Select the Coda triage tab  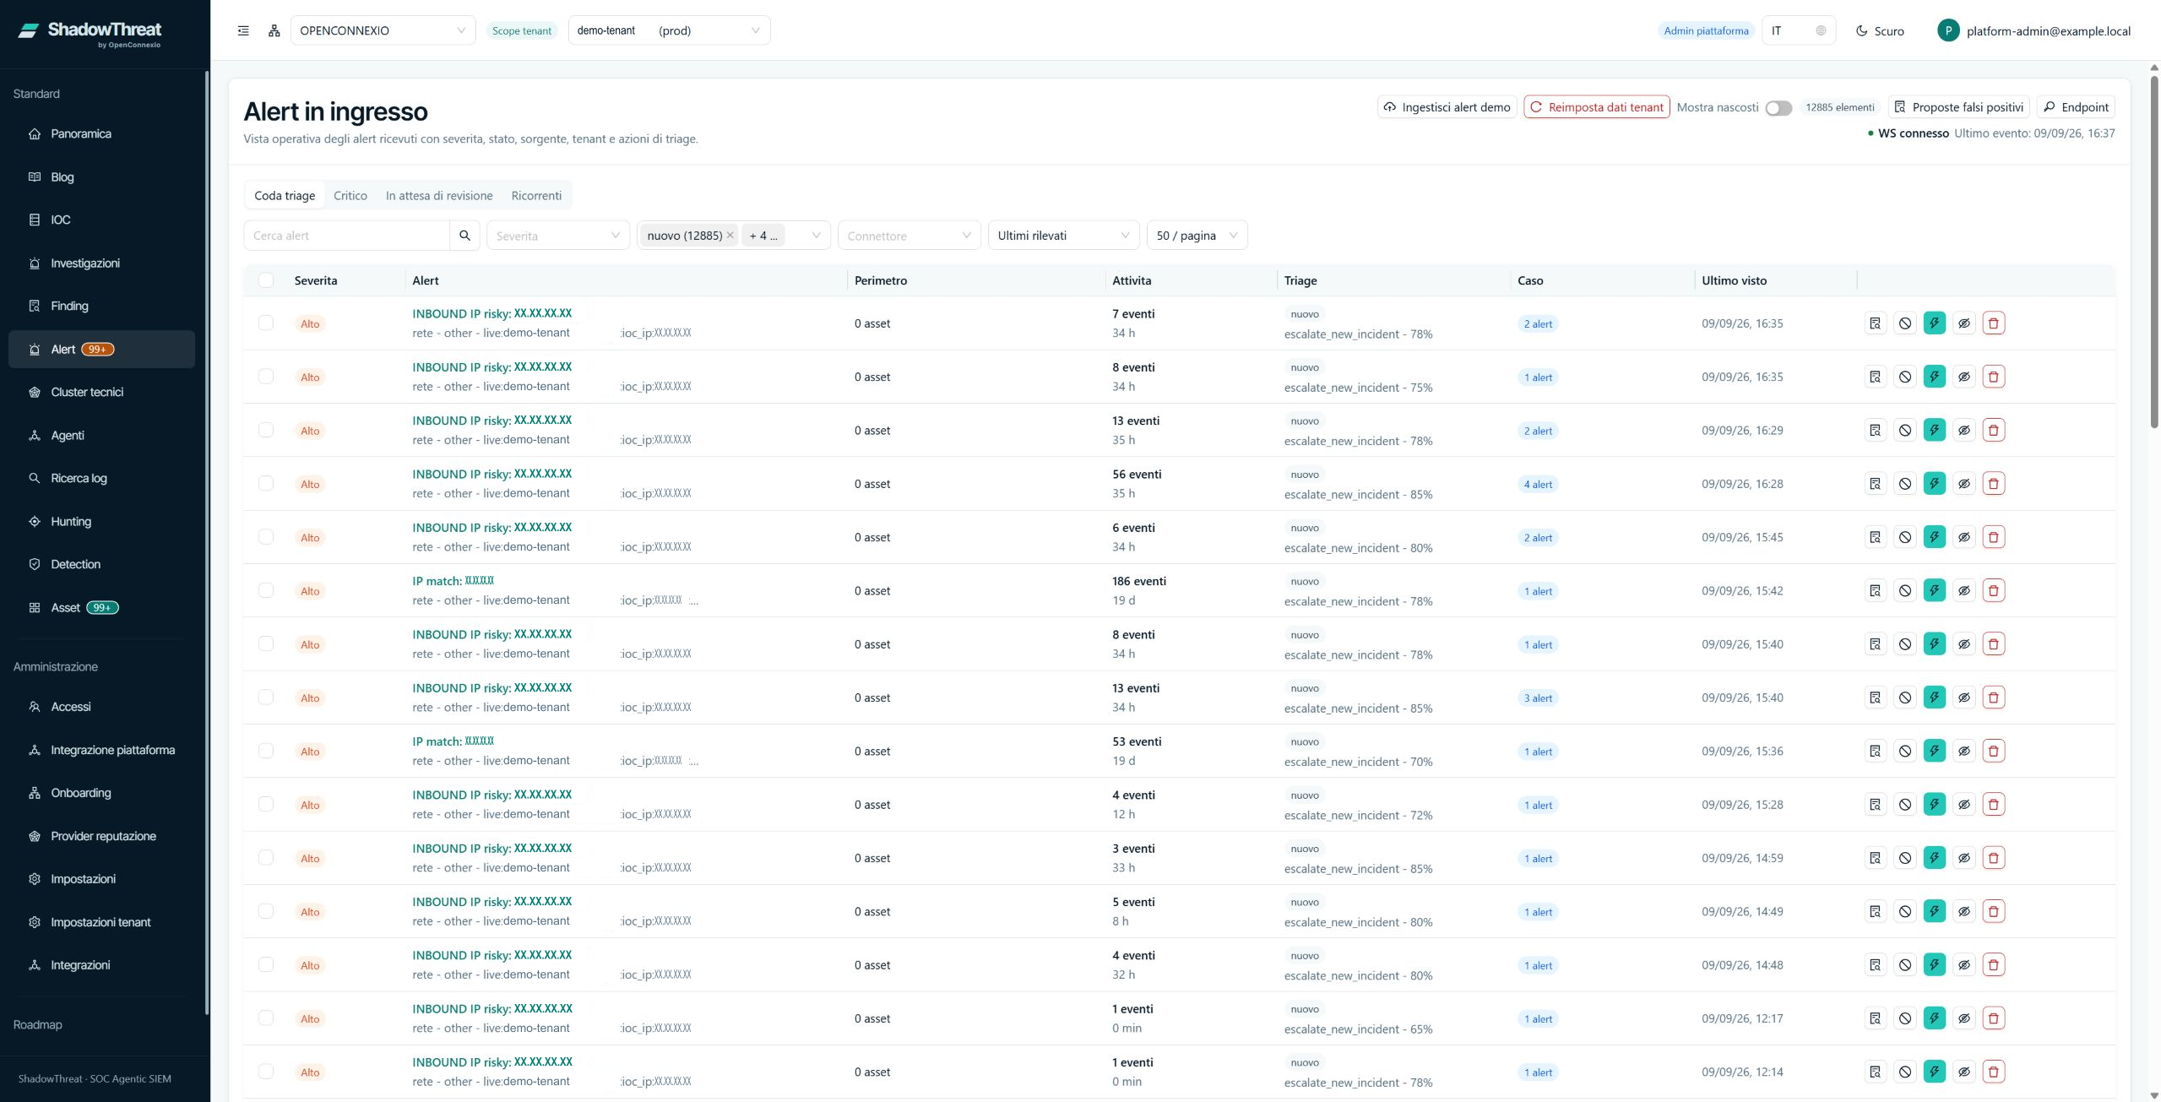click(x=285, y=195)
